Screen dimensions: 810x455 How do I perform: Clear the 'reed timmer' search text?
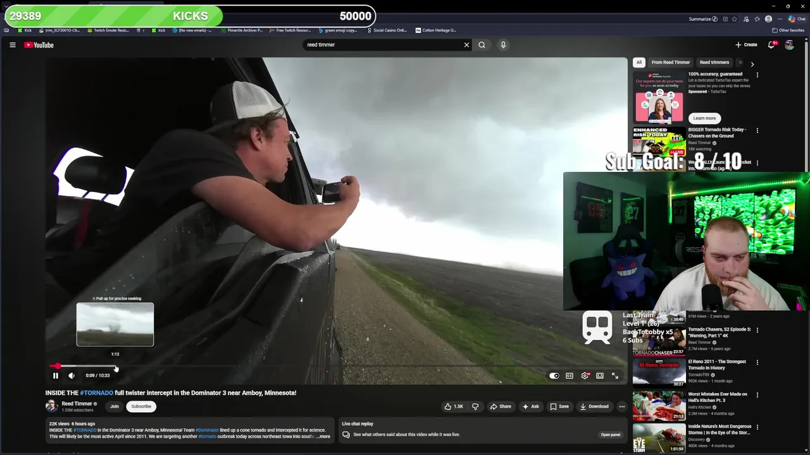point(466,45)
